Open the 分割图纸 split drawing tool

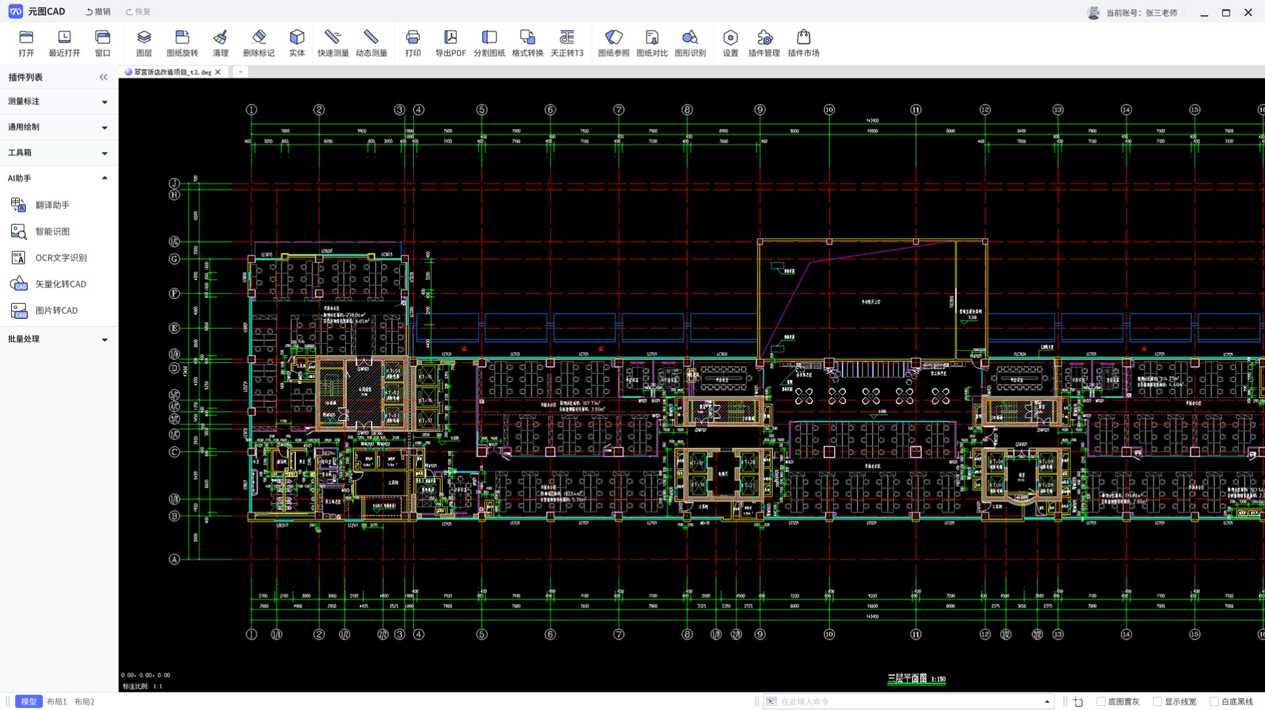(x=489, y=43)
